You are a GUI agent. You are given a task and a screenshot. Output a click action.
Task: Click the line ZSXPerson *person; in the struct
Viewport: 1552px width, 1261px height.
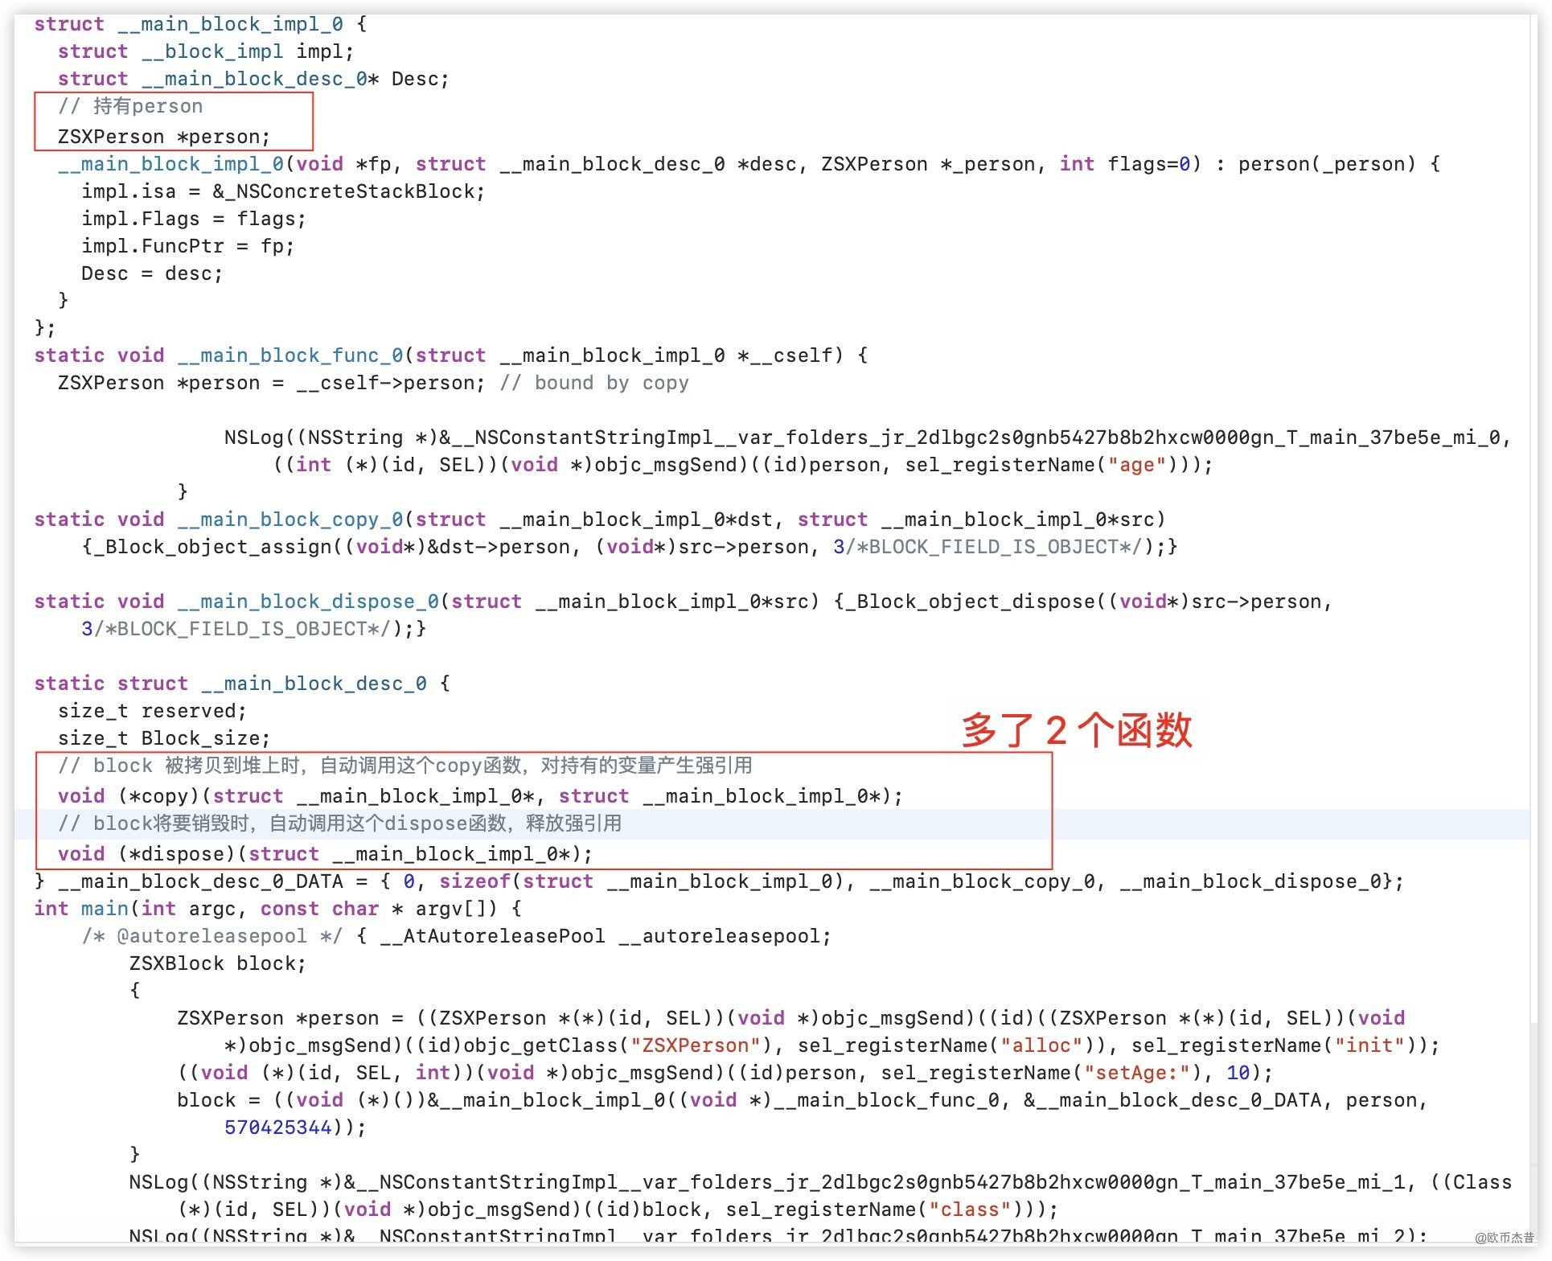[x=163, y=137]
